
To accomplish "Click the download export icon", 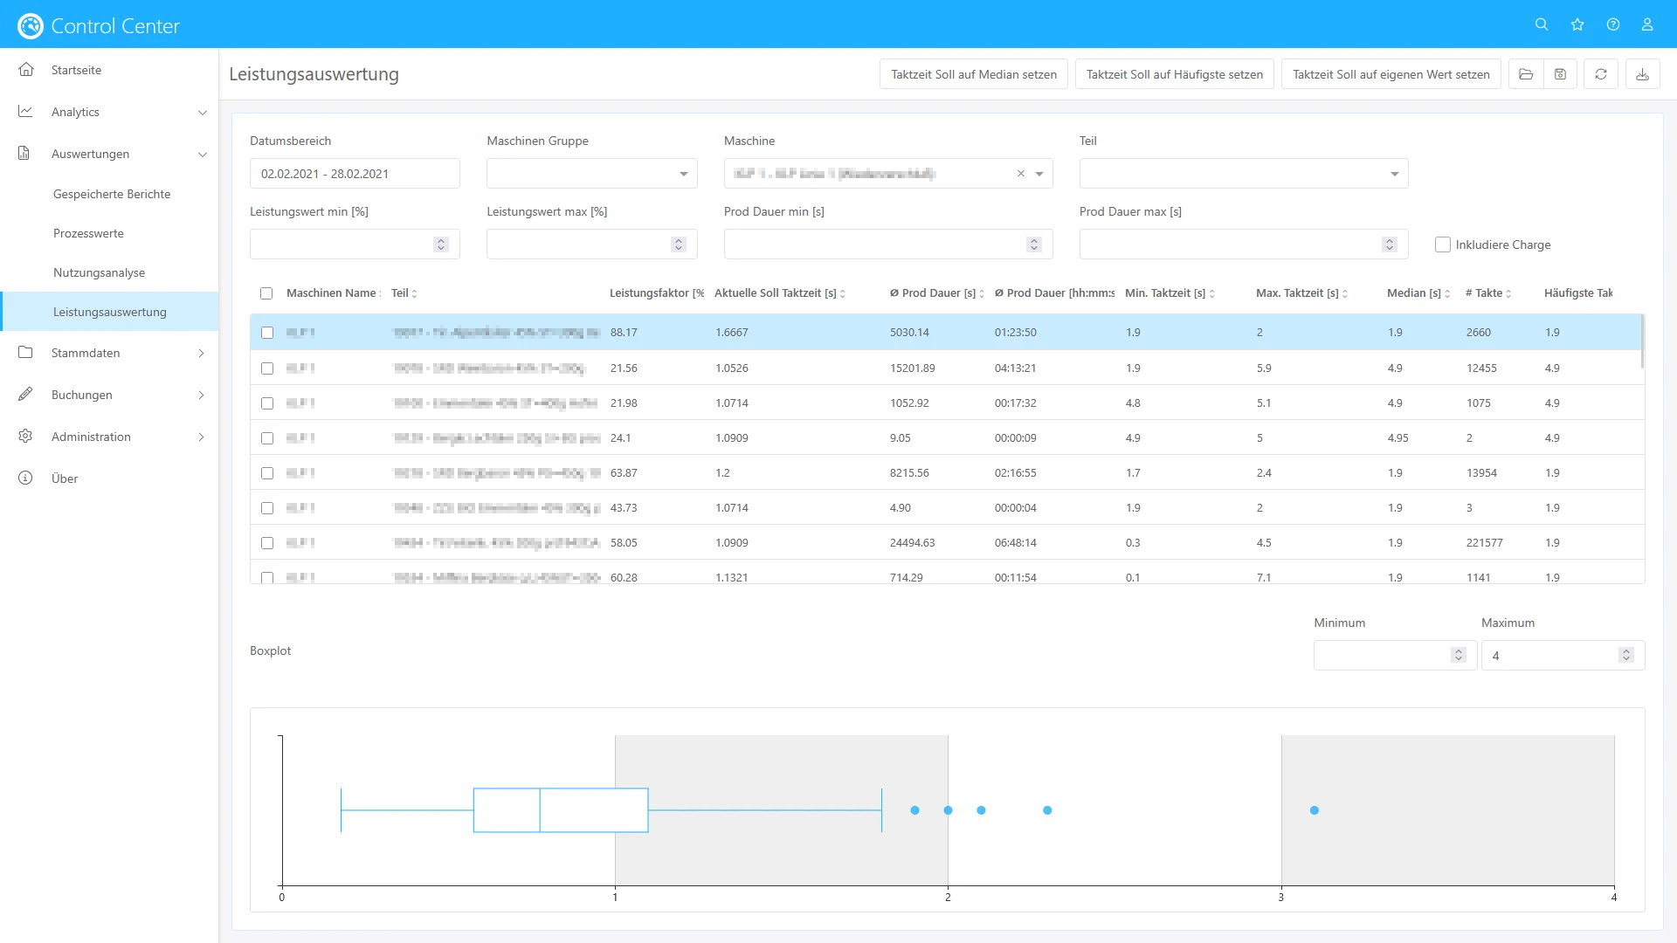I will [1642, 74].
